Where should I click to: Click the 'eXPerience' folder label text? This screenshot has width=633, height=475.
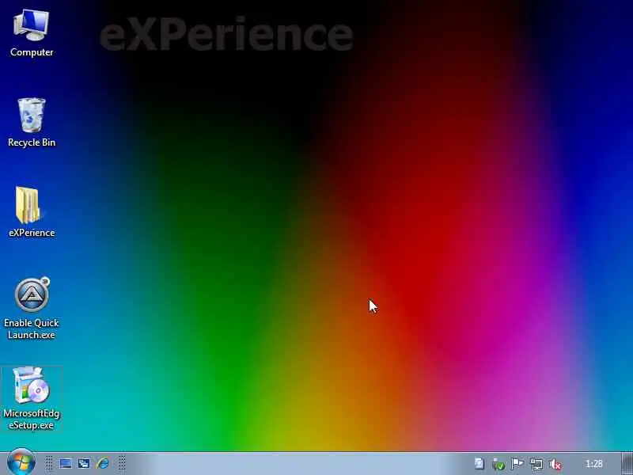click(32, 233)
